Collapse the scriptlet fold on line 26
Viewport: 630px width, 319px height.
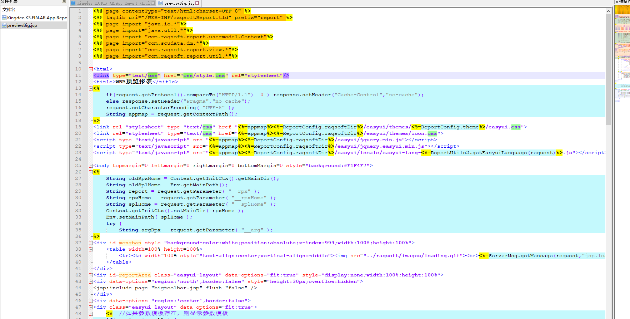[x=91, y=172]
